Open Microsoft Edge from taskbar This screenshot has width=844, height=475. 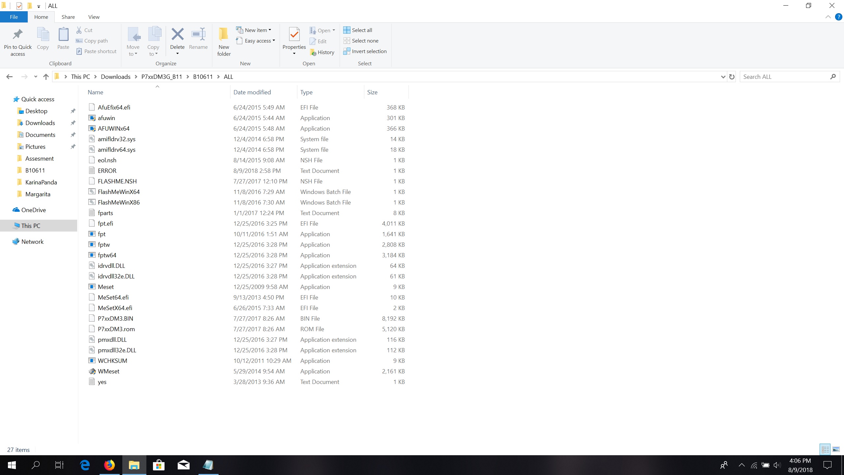tap(85, 465)
